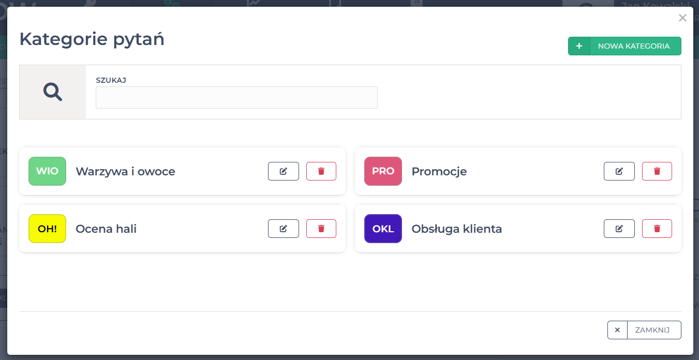Edit the Obsługa klienta category

coord(619,229)
